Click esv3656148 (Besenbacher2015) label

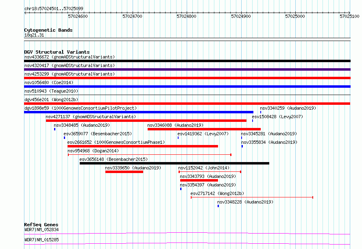tap(113, 159)
